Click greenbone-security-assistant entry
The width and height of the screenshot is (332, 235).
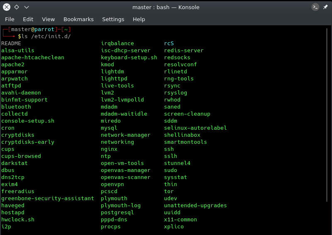[x=48, y=198]
